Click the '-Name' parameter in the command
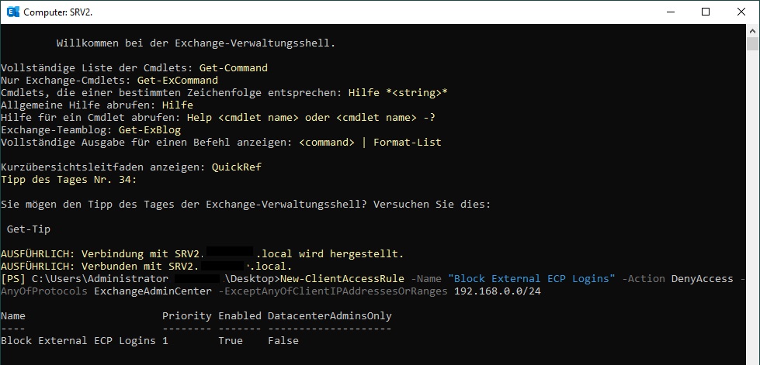This screenshot has height=365, width=760. click(425, 278)
